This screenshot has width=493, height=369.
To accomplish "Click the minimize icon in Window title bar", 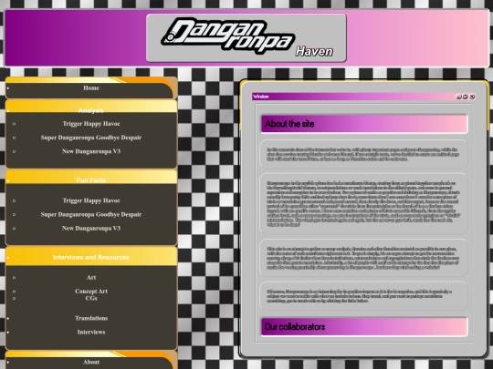I will point(458,97).
